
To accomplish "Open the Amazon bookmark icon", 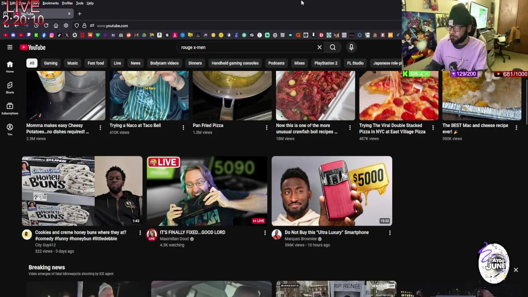I will coord(159,35).
